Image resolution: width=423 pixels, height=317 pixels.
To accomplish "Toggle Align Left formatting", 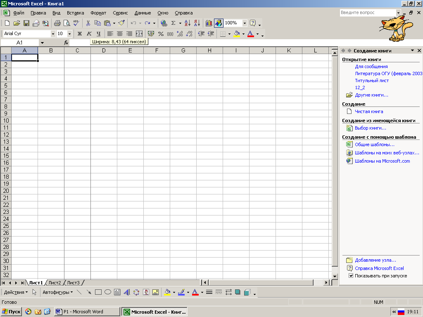I will [110, 34].
